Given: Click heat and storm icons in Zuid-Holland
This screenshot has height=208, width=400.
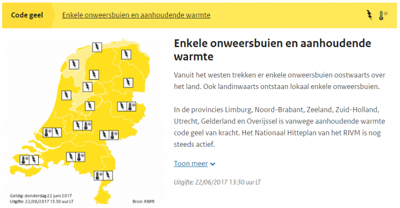Looking at the screenshot, I should 52,132.
